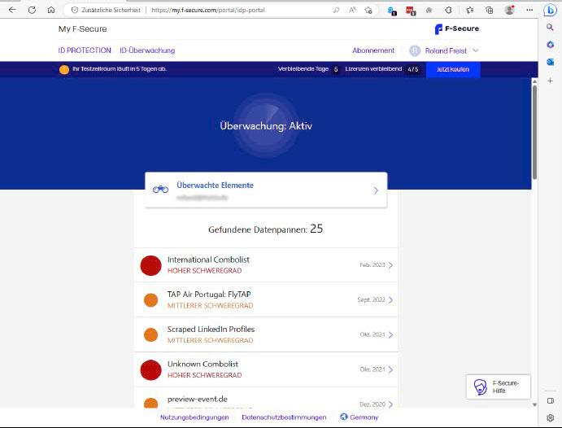
Task: Open Unknown Combolist details chevron
Action: tap(390, 369)
